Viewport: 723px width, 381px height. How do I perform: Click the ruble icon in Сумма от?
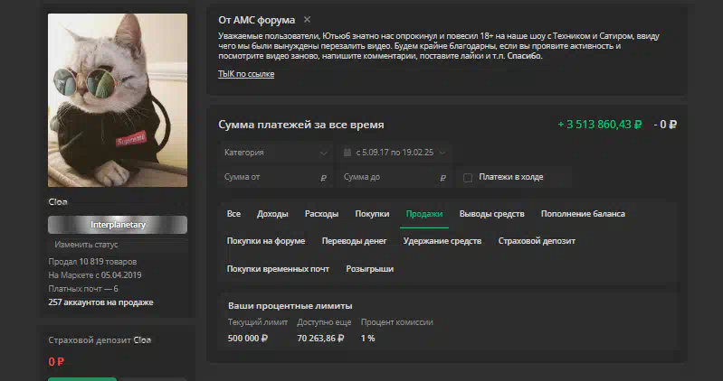pos(323,178)
